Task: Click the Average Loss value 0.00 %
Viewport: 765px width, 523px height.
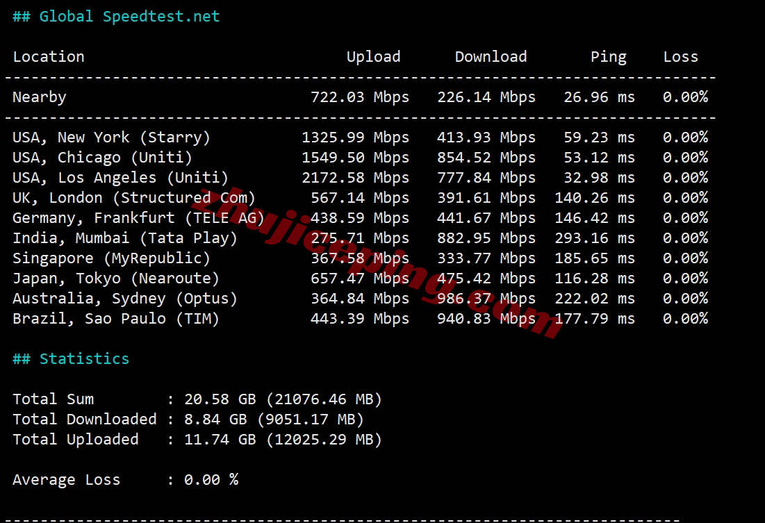Action: [x=211, y=480]
